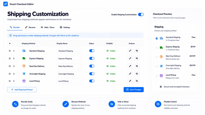
Task: Switch to the Reorder tab
Action: click(15, 27)
